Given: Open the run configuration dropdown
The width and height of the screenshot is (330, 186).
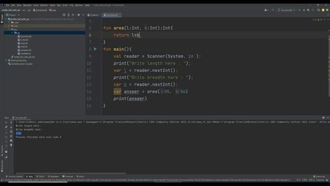Looking at the screenshot, I should pos(286,10).
